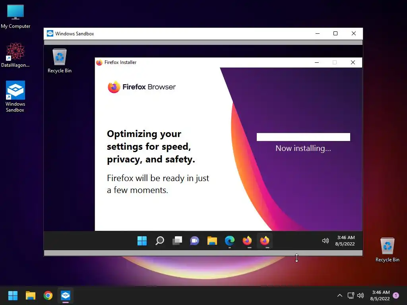Open host desktop Recycle Bin icon
Viewport: 407px width, 305px height.
387,249
